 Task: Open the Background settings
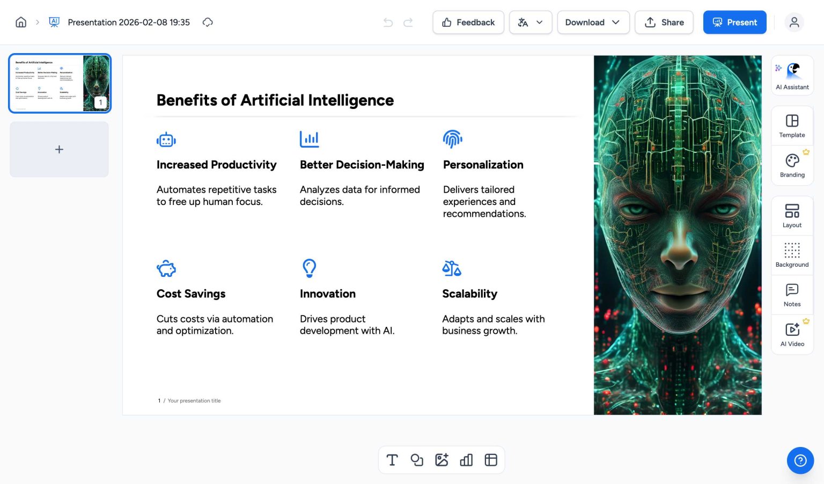tap(792, 255)
